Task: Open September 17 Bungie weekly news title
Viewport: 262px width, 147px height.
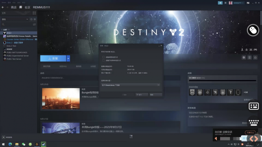Action: coord(102,127)
